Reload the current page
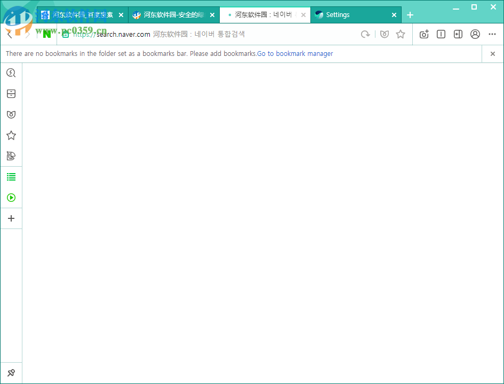 [365, 34]
